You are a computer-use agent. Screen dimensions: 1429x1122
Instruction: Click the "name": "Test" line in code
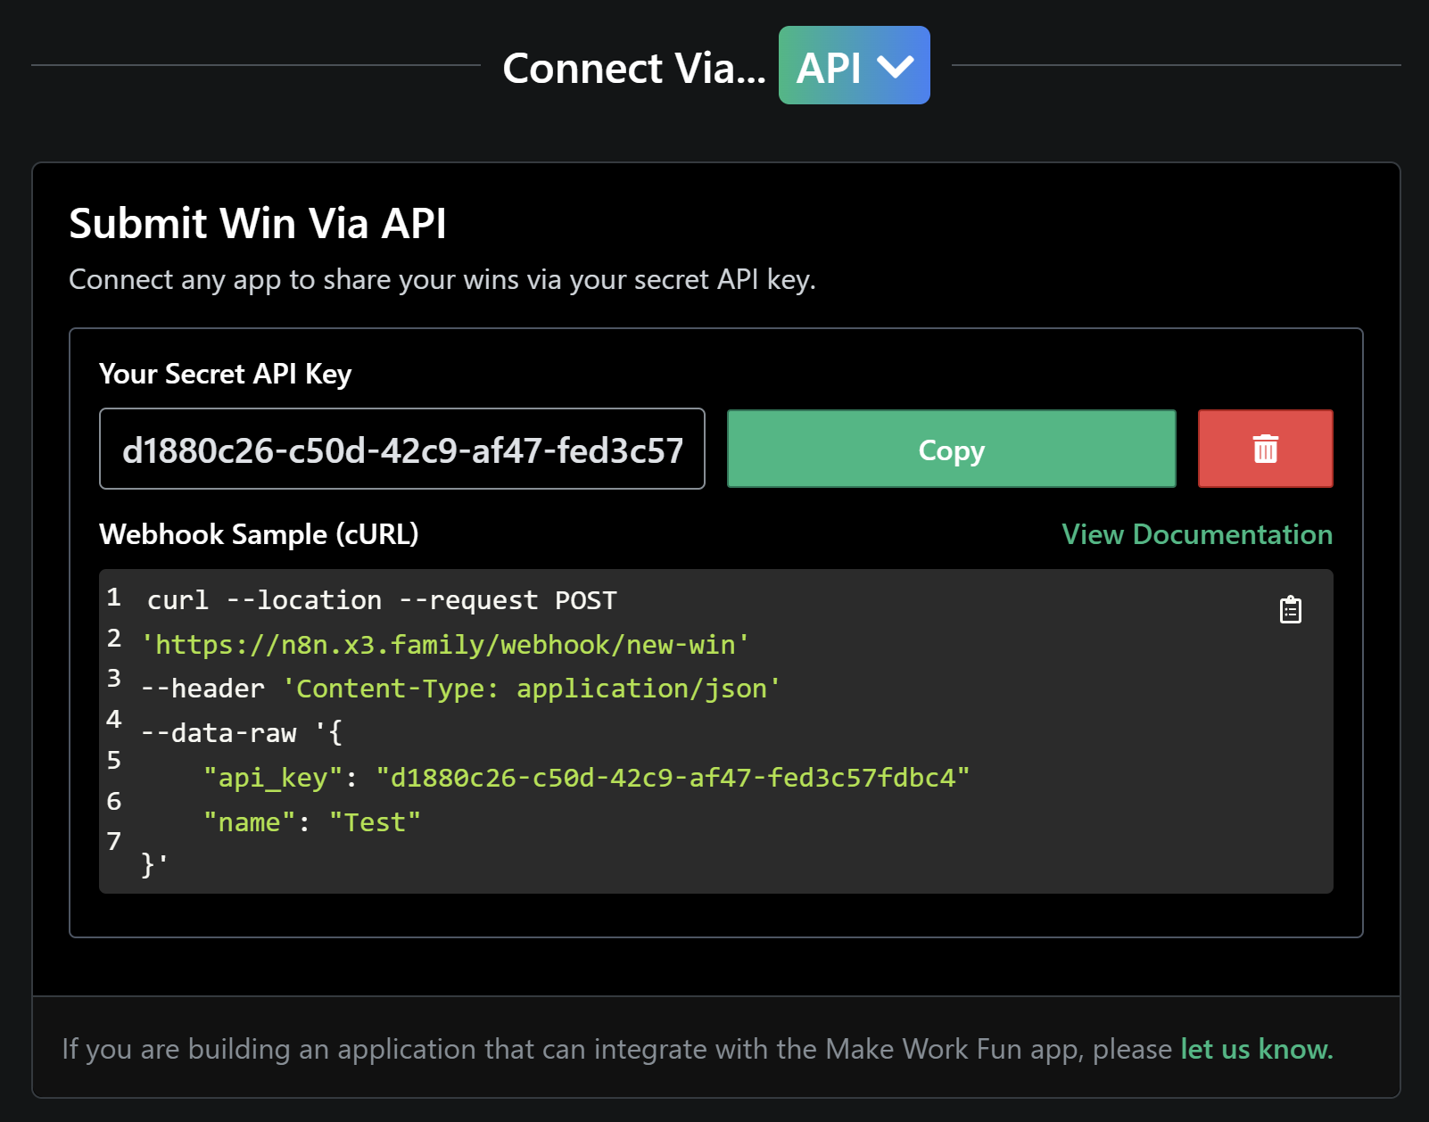[x=312, y=822]
